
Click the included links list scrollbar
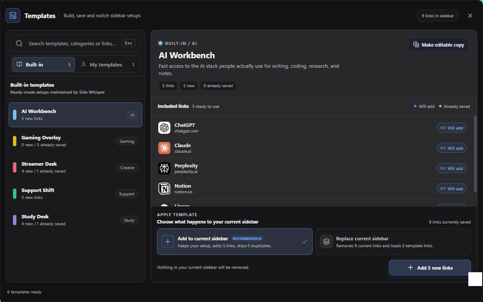(x=475, y=154)
